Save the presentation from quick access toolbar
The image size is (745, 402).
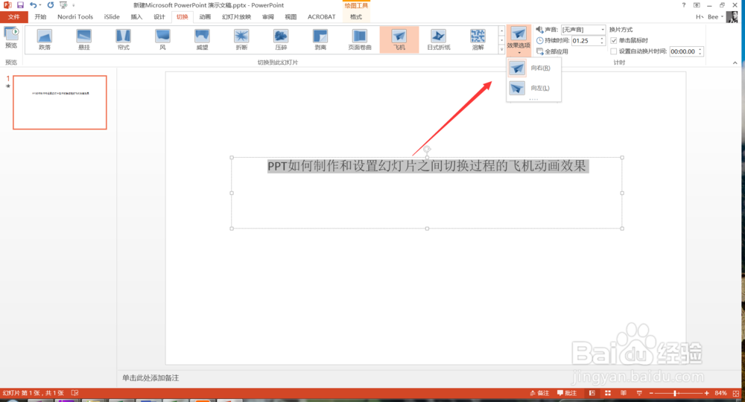[20, 4]
